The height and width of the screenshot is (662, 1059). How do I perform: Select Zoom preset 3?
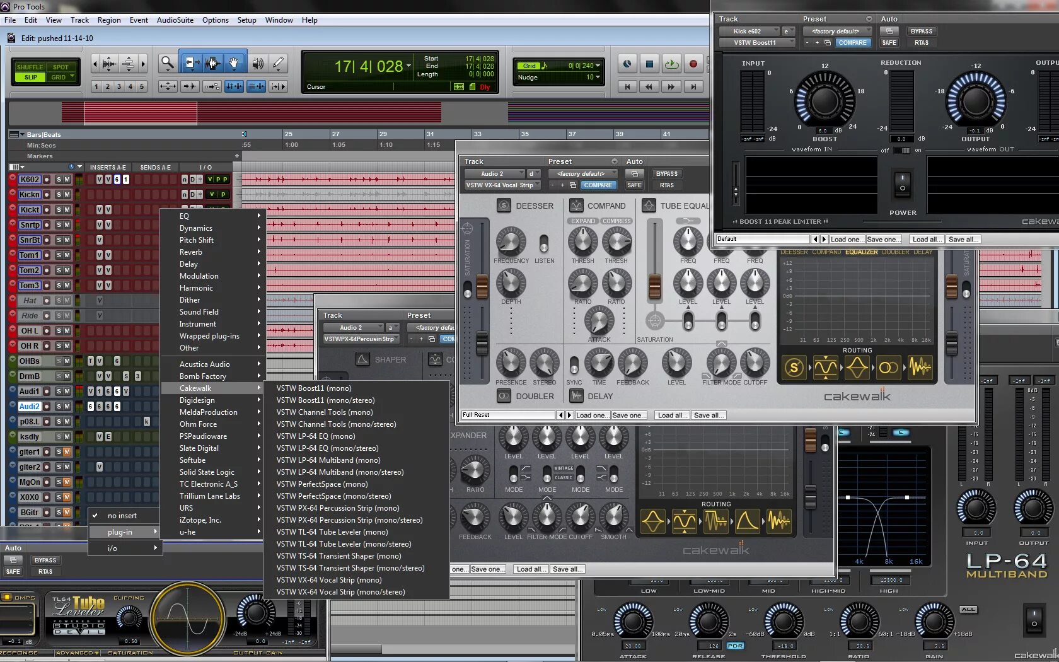pos(119,86)
